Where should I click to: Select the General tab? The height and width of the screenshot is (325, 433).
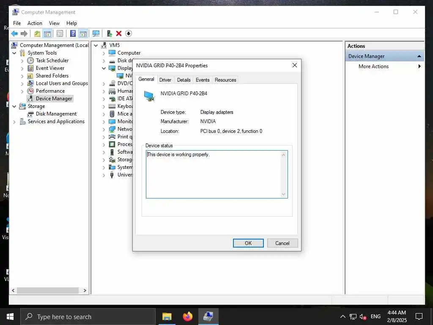pyautogui.click(x=146, y=79)
